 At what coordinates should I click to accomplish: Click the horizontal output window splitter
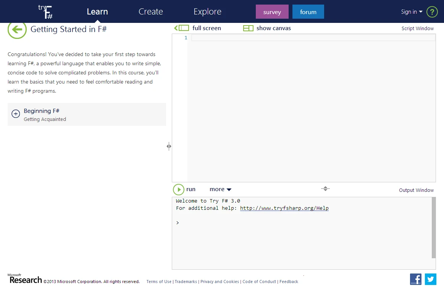[x=325, y=188]
